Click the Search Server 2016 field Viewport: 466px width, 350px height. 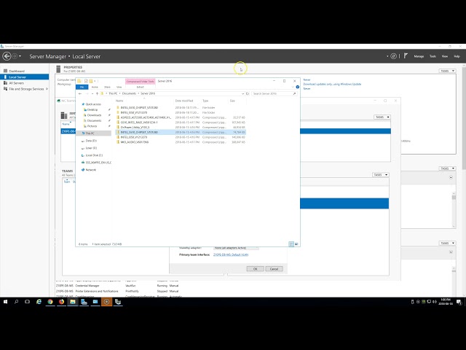[274, 93]
